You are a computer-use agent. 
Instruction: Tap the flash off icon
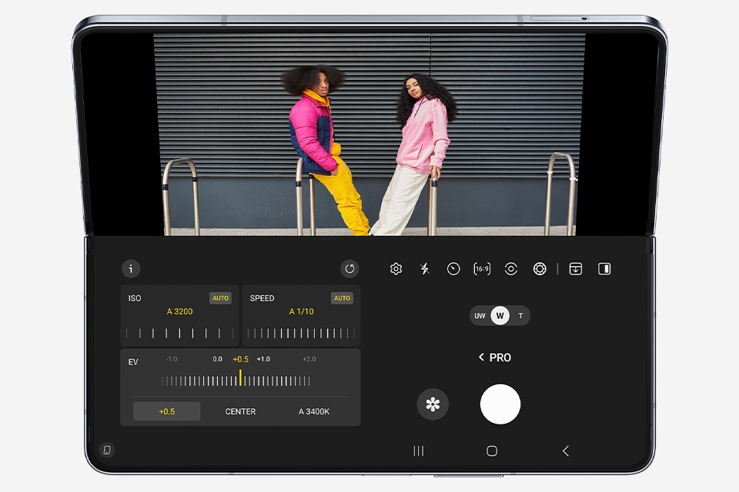point(425,269)
